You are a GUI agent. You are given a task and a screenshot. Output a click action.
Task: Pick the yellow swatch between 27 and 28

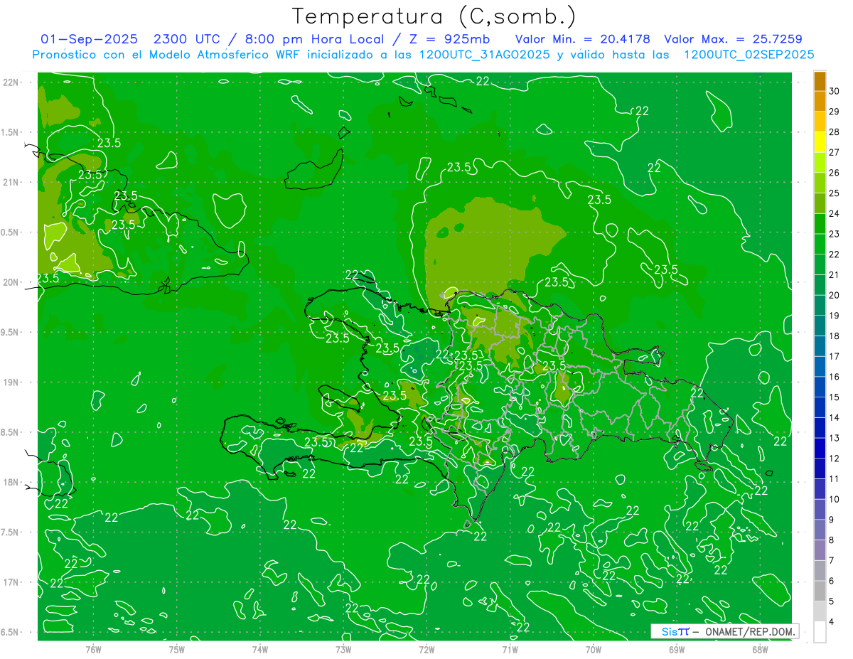pos(820,141)
